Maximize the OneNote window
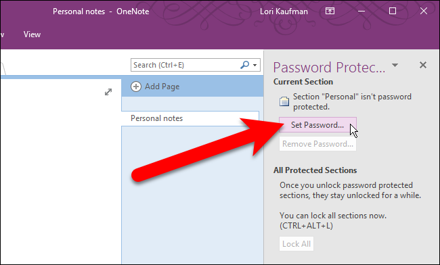 point(393,11)
